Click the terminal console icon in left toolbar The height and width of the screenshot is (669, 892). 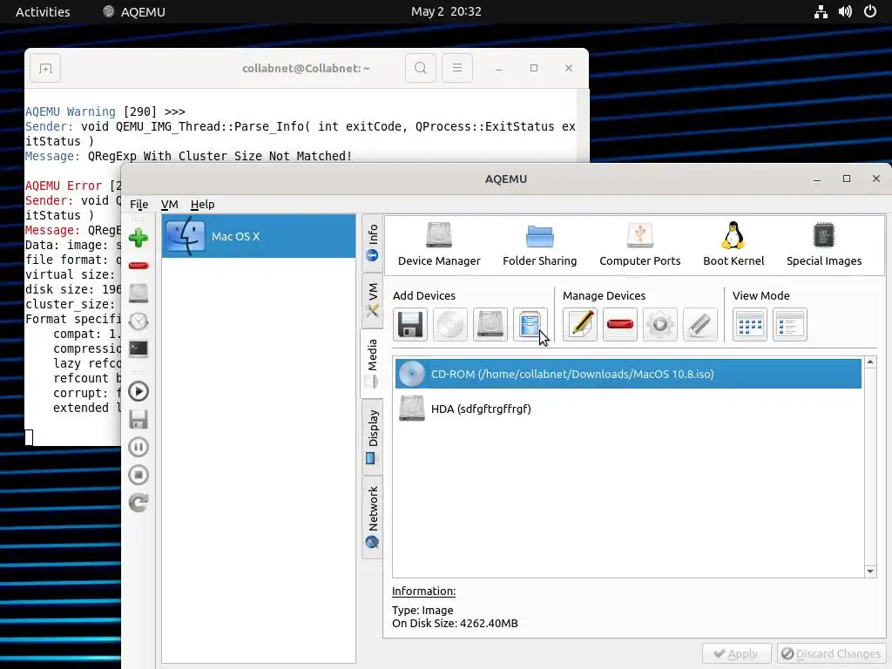139,348
